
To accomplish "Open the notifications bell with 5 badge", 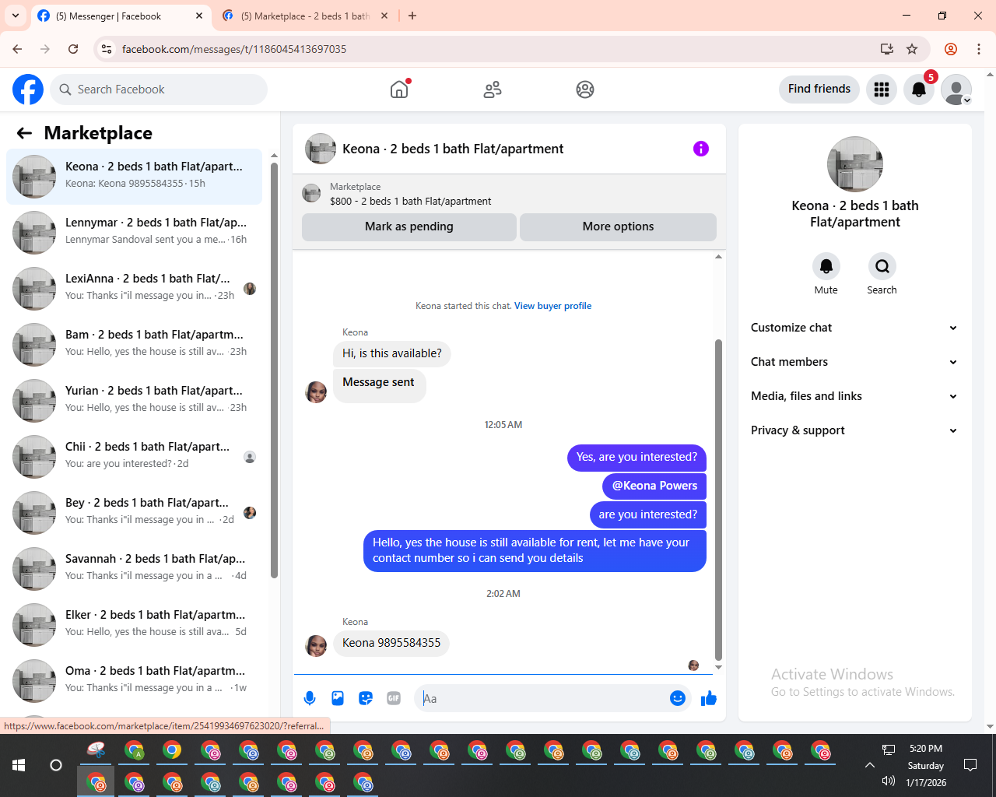I will (x=919, y=90).
